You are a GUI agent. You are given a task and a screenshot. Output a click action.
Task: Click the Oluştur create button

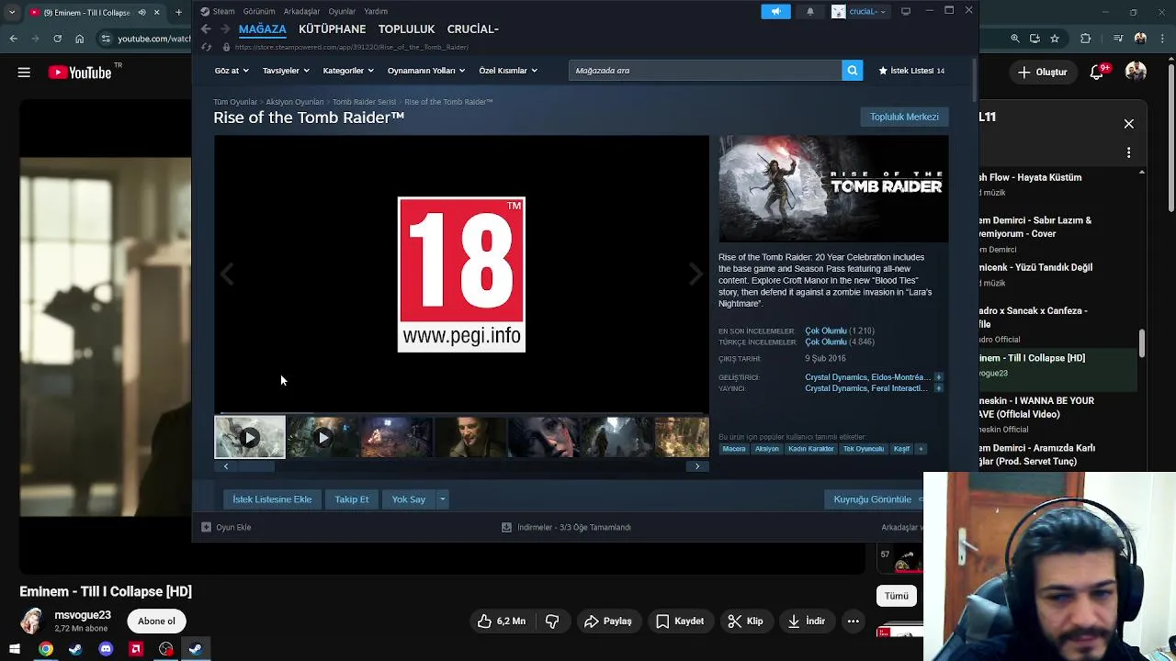coord(1042,72)
